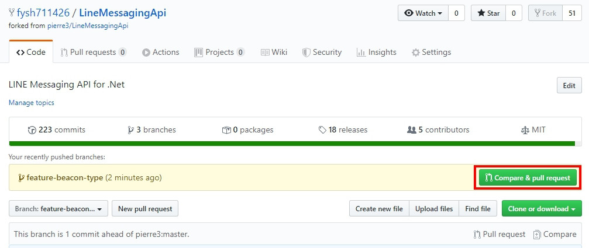
Task: Click Compare link in branch info bar
Action: pyautogui.click(x=555, y=235)
